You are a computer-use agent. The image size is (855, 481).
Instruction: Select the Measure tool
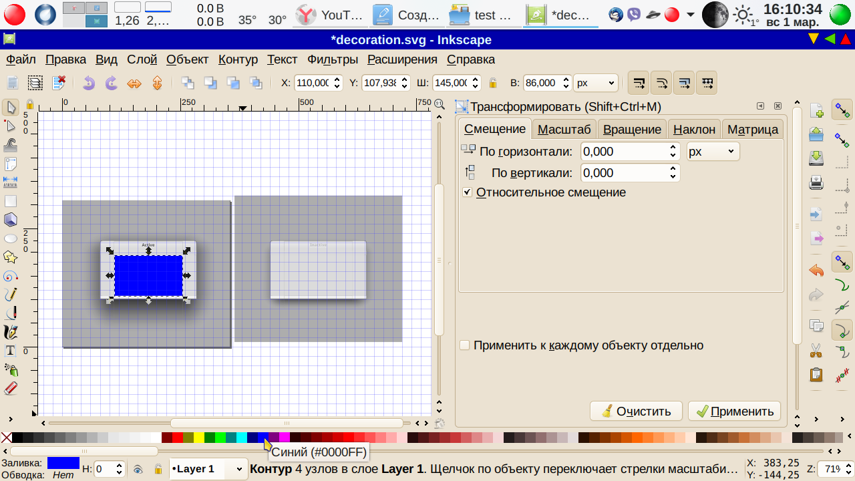coord(11,182)
